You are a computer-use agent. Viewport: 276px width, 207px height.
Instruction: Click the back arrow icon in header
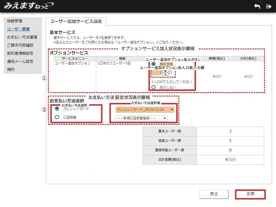(257, 6)
